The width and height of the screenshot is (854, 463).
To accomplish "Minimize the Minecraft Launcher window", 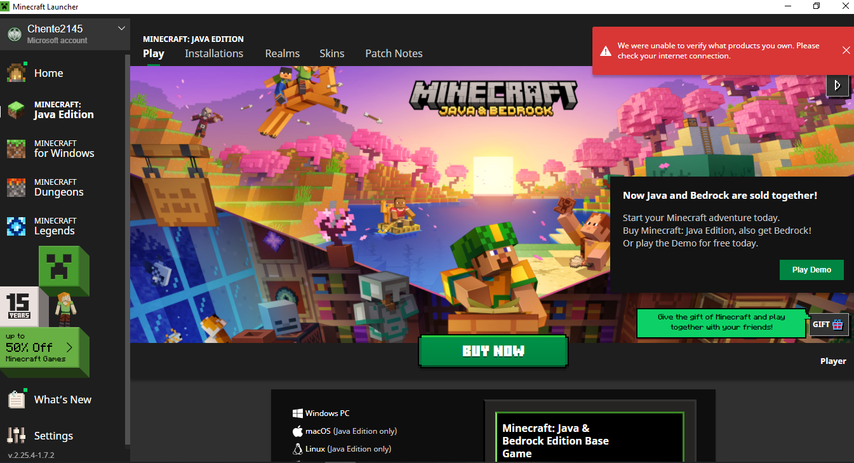I will tap(787, 6).
